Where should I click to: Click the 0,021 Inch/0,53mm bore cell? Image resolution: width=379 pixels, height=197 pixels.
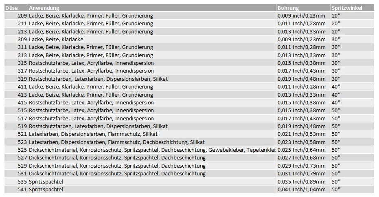[301, 134]
